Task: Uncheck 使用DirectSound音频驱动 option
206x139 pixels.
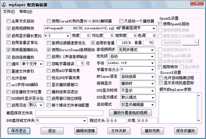Action: [49, 50]
